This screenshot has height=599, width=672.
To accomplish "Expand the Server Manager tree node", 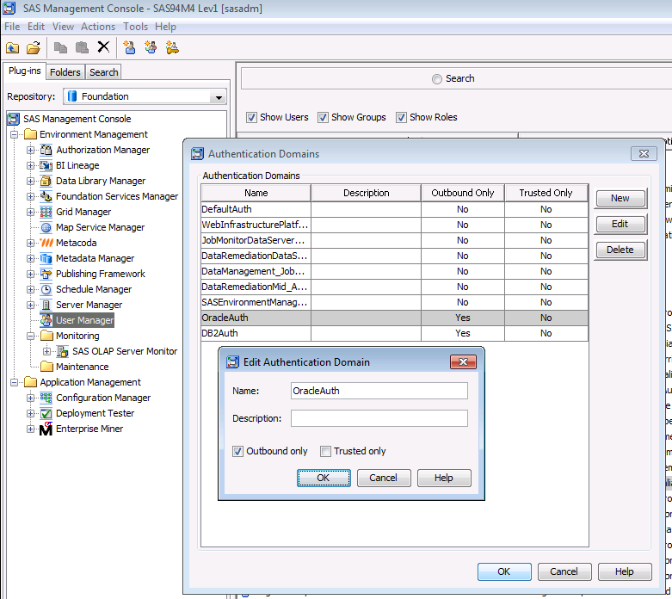I will coord(30,305).
